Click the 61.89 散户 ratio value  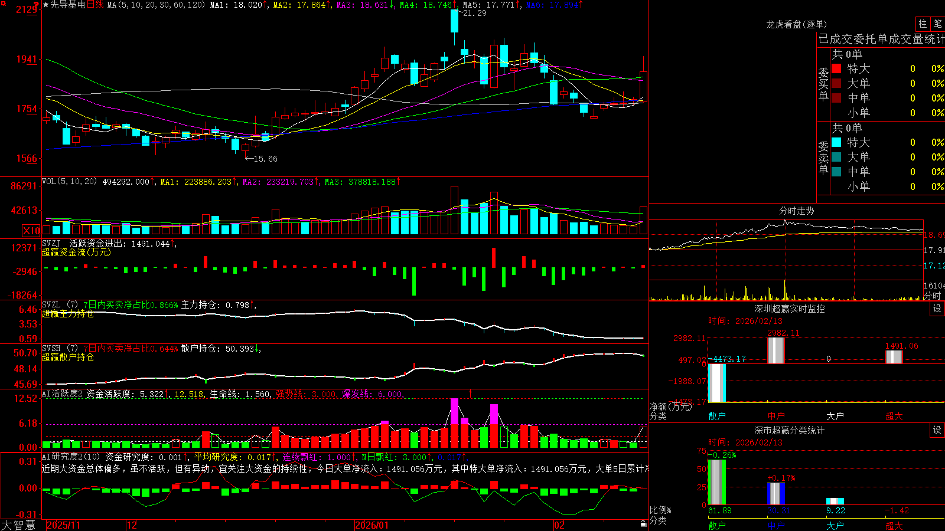[720, 510]
